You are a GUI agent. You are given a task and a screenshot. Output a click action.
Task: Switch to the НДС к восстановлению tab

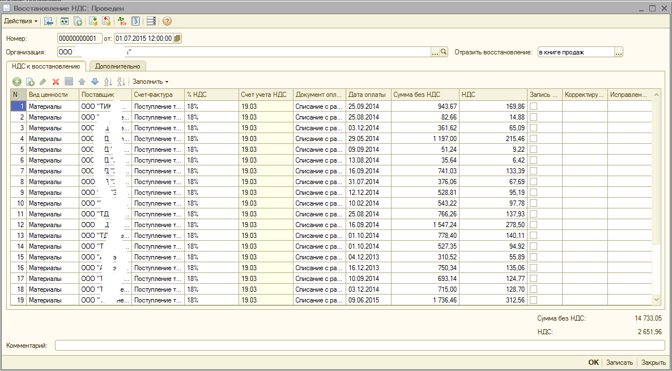[46, 66]
